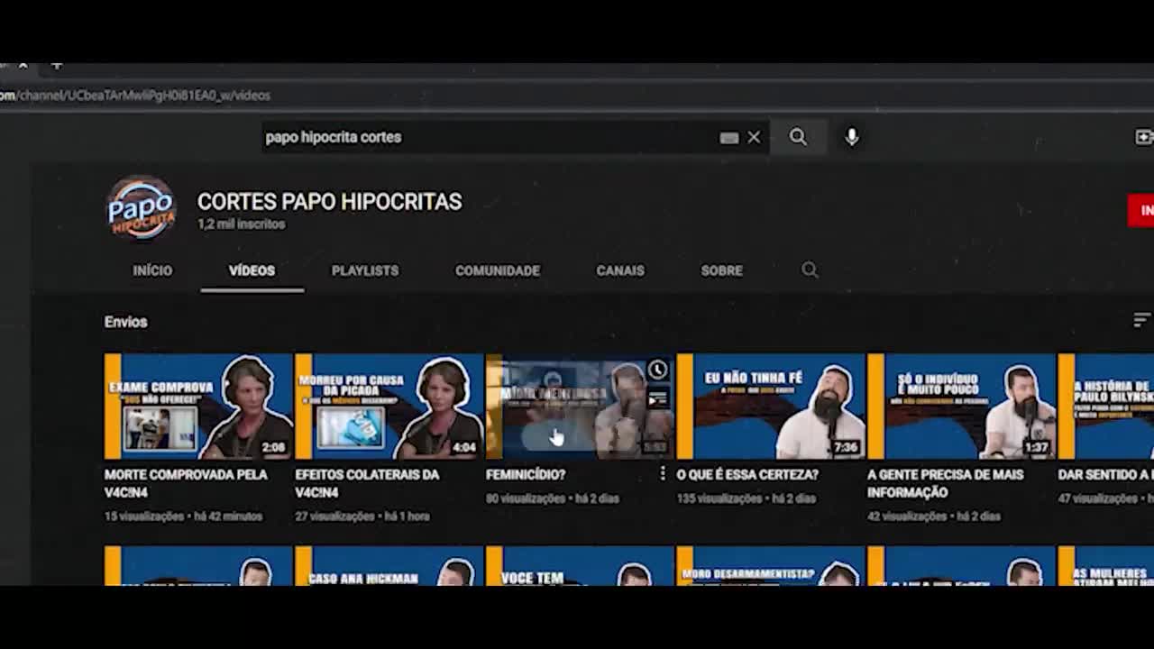Viewport: 1154px width, 649px height.
Task: Switch to the INÍCIO tab
Action: pos(152,270)
